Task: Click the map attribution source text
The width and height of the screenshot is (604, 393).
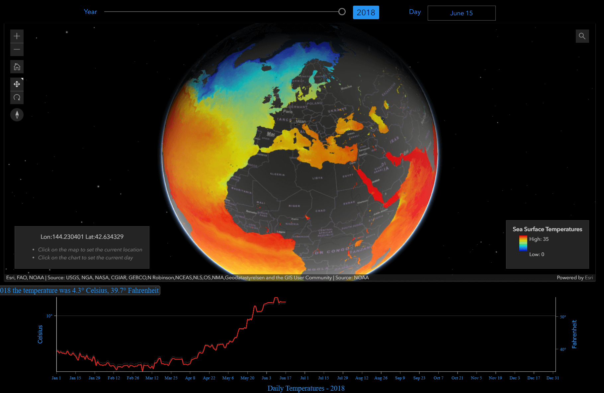Action: pos(188,278)
